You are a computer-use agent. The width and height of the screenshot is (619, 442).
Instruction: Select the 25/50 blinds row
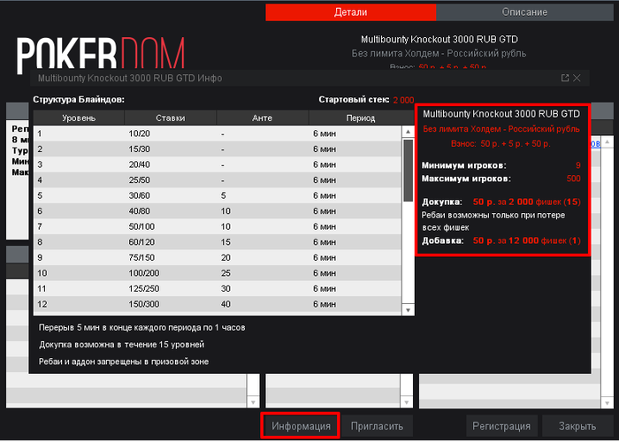pyautogui.click(x=218, y=180)
